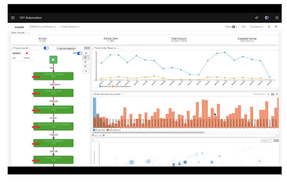The image size is (287, 183).
Task: Click the '1 variants selected' button
Action: click(x=66, y=49)
